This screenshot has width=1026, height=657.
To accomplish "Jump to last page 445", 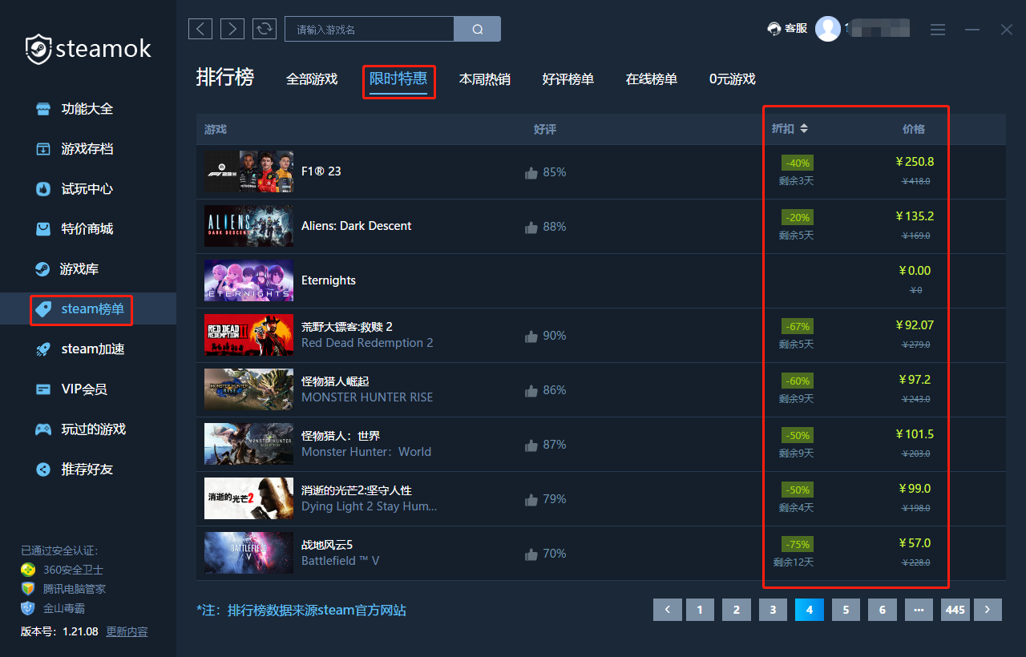I will click(x=955, y=610).
